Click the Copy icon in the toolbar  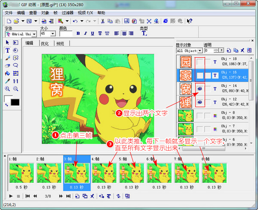(x=110, y=21)
